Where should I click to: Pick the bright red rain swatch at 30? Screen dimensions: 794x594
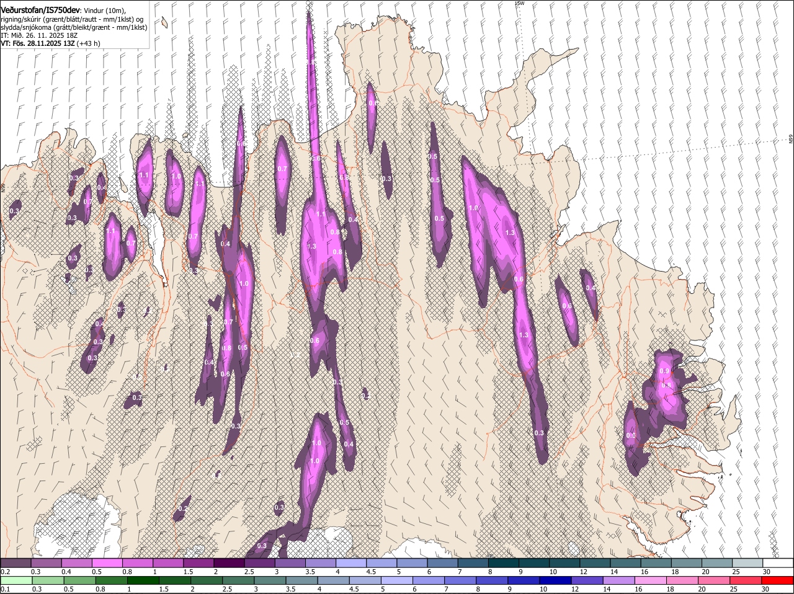click(x=778, y=580)
